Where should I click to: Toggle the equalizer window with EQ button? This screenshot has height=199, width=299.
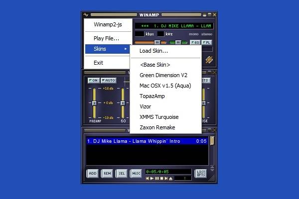[x=195, y=42]
